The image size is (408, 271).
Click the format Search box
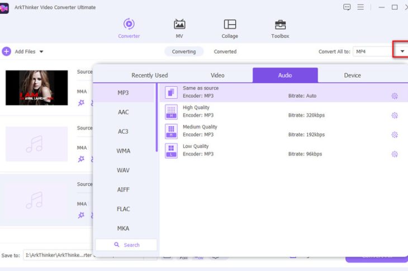coord(126,245)
